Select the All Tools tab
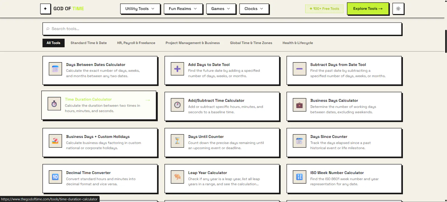 pos(53,43)
